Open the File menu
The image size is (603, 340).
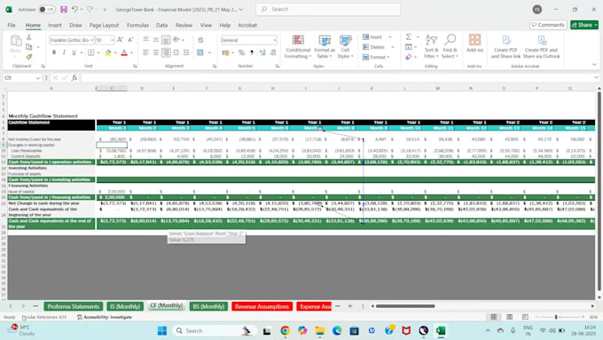tap(12, 25)
